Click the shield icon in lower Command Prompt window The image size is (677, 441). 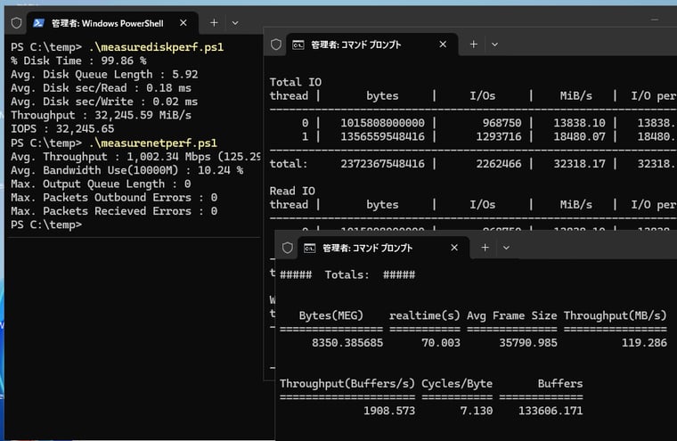288,248
